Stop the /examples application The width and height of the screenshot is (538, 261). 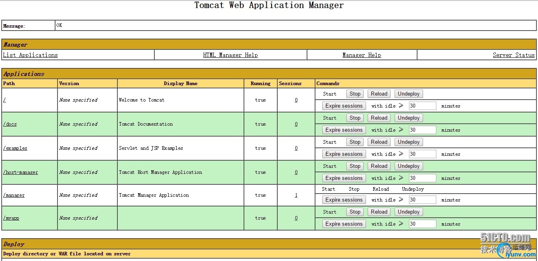355,142
